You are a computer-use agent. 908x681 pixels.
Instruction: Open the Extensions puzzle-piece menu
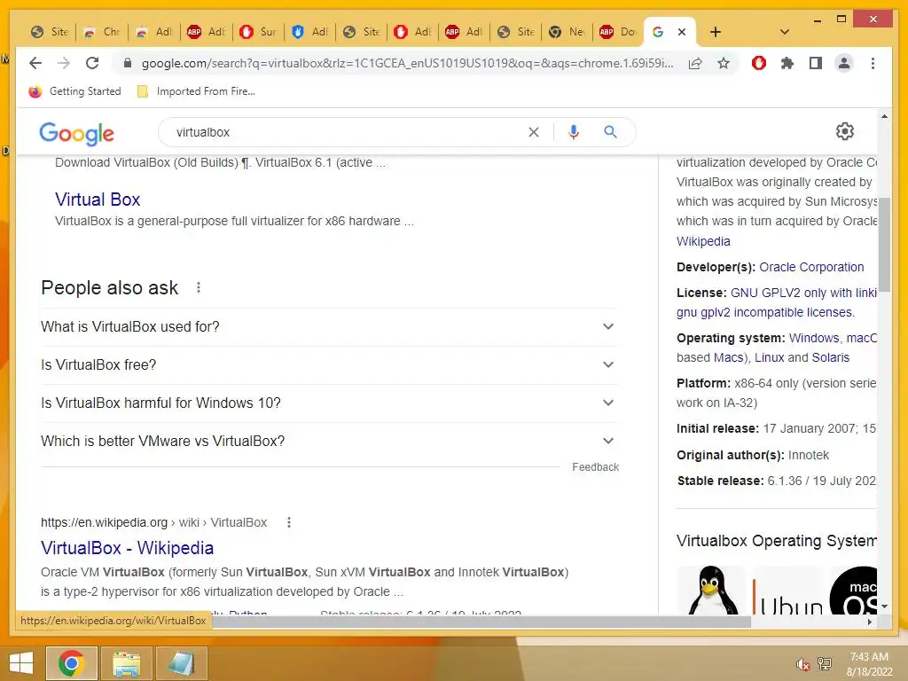coord(787,63)
